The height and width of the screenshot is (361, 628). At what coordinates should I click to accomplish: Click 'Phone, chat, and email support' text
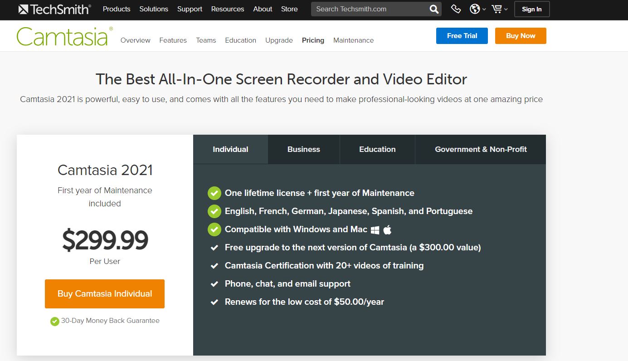(x=287, y=284)
